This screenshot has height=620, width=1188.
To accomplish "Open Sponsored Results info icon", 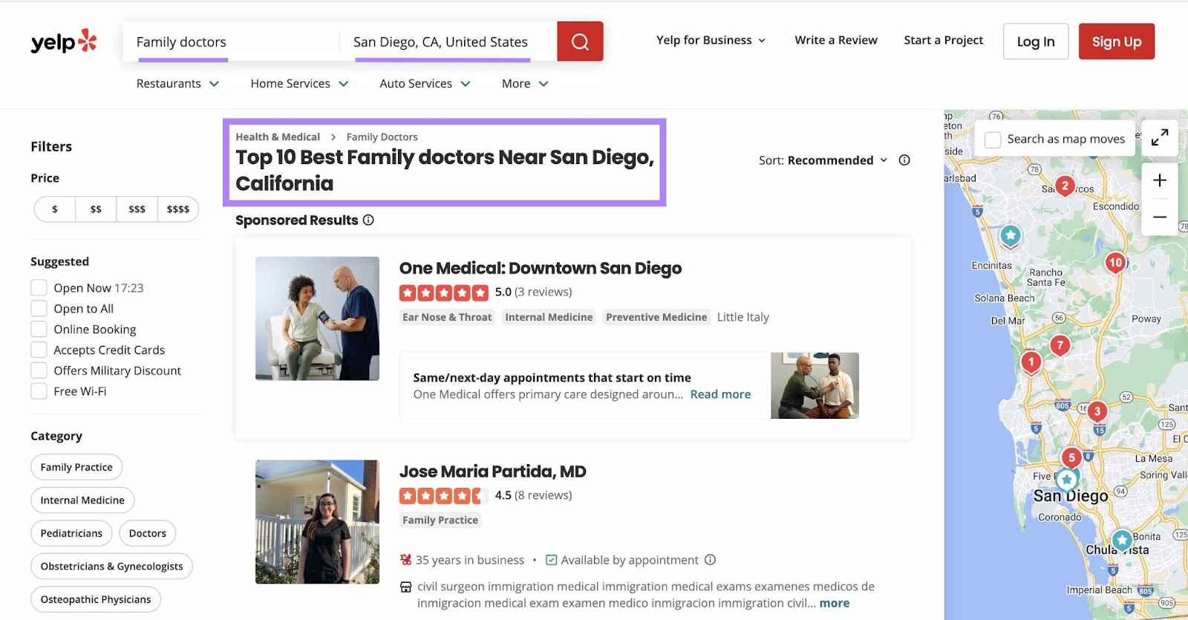I will [368, 220].
